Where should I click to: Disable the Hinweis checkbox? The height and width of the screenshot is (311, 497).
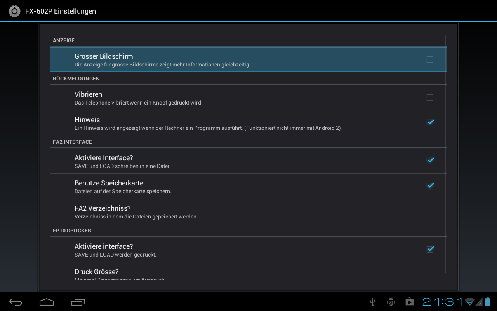click(x=430, y=123)
